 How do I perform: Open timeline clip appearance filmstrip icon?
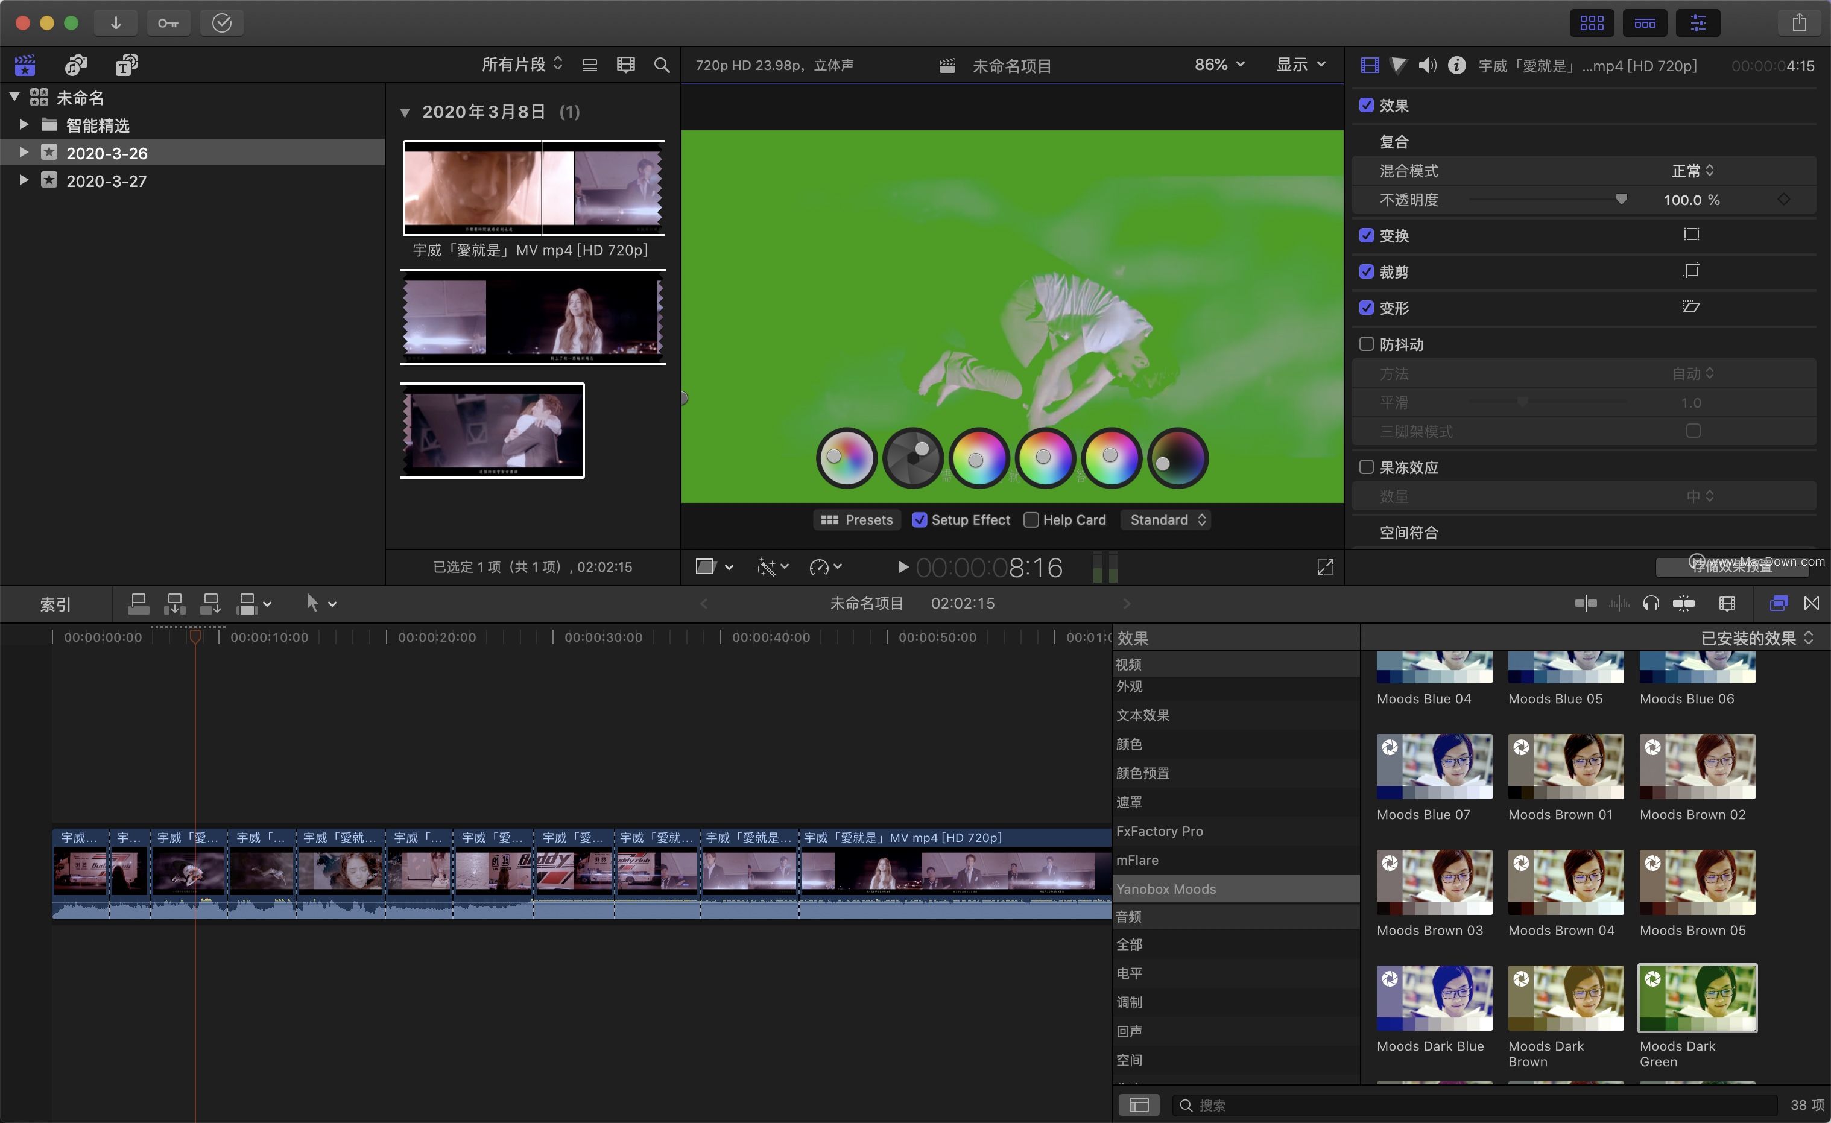[1727, 604]
